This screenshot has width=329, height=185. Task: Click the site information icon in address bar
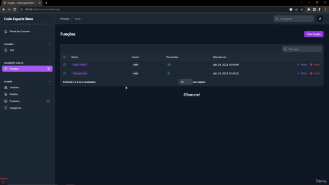(22, 9)
